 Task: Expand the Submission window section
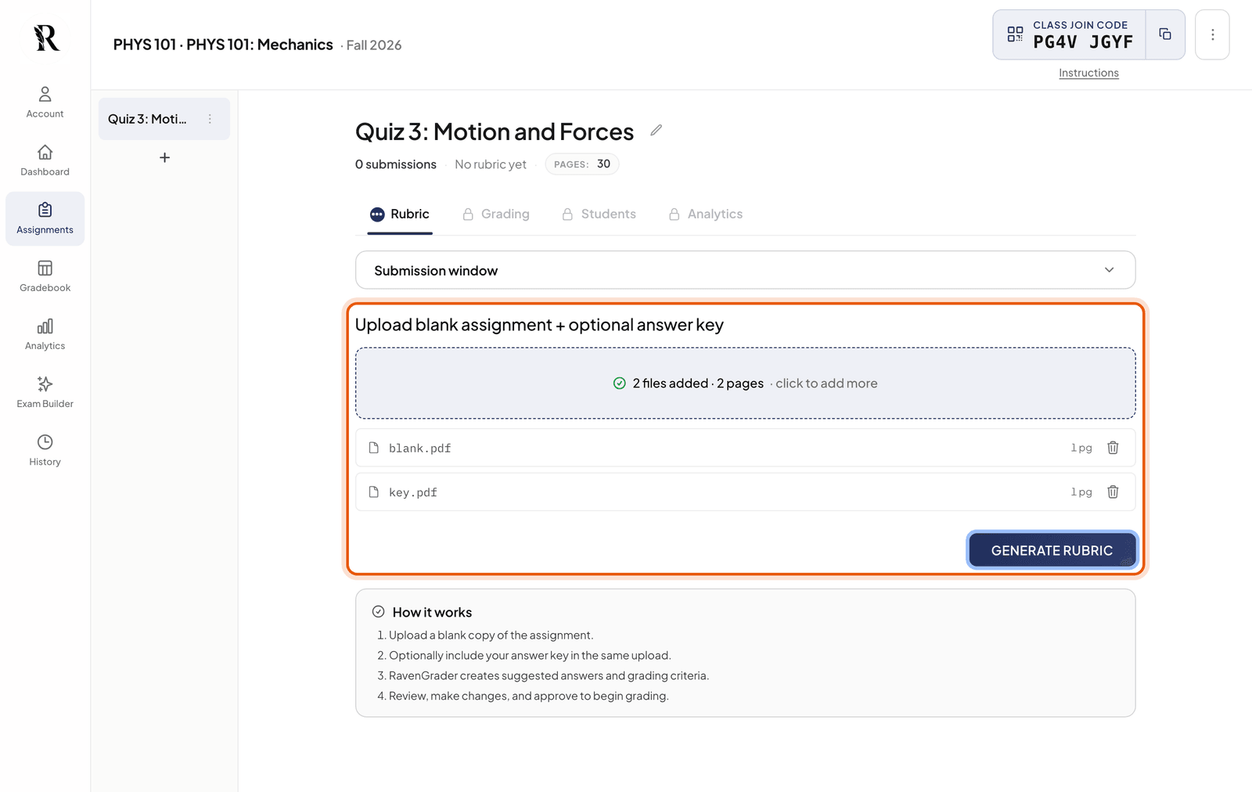tap(745, 270)
